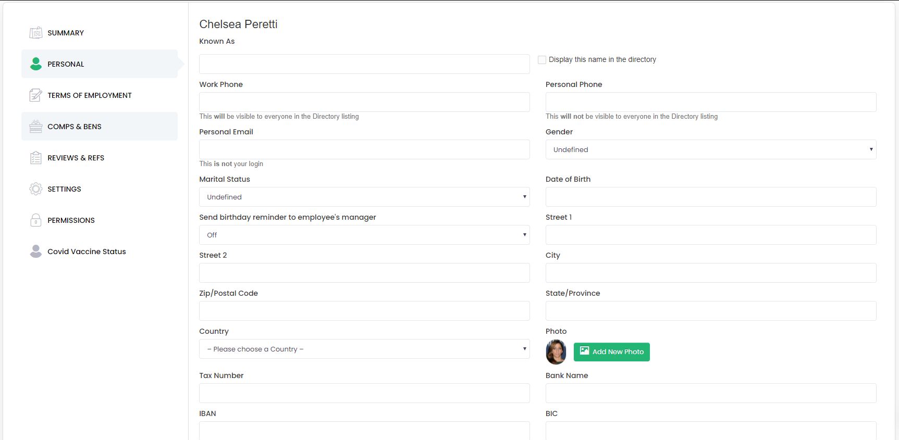Focus the Personal Email field
The width and height of the screenshot is (899, 440).
[364, 149]
